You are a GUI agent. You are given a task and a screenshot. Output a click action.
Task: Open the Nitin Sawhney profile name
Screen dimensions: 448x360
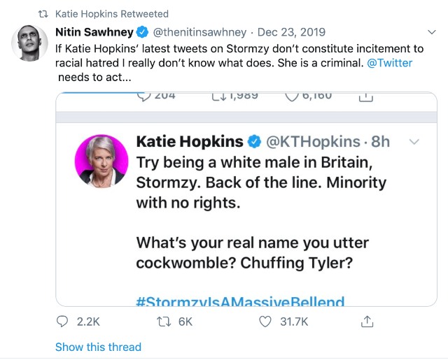point(94,32)
